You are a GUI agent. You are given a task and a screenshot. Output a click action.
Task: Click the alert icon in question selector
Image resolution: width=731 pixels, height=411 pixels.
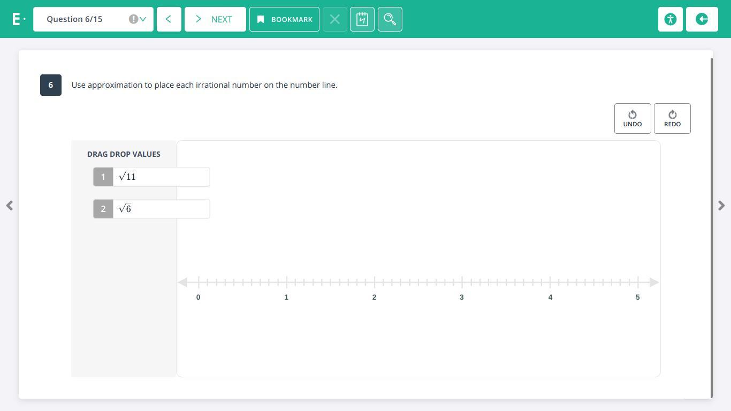click(133, 19)
